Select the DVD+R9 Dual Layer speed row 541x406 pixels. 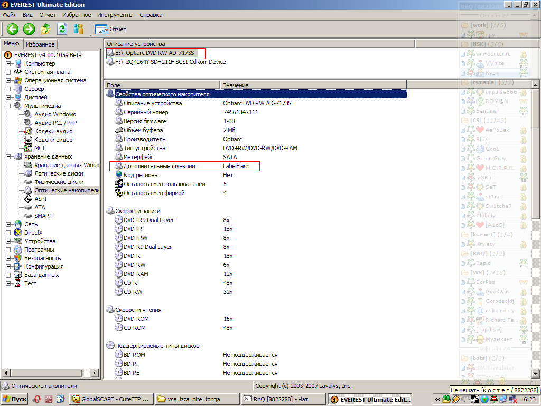260,220
